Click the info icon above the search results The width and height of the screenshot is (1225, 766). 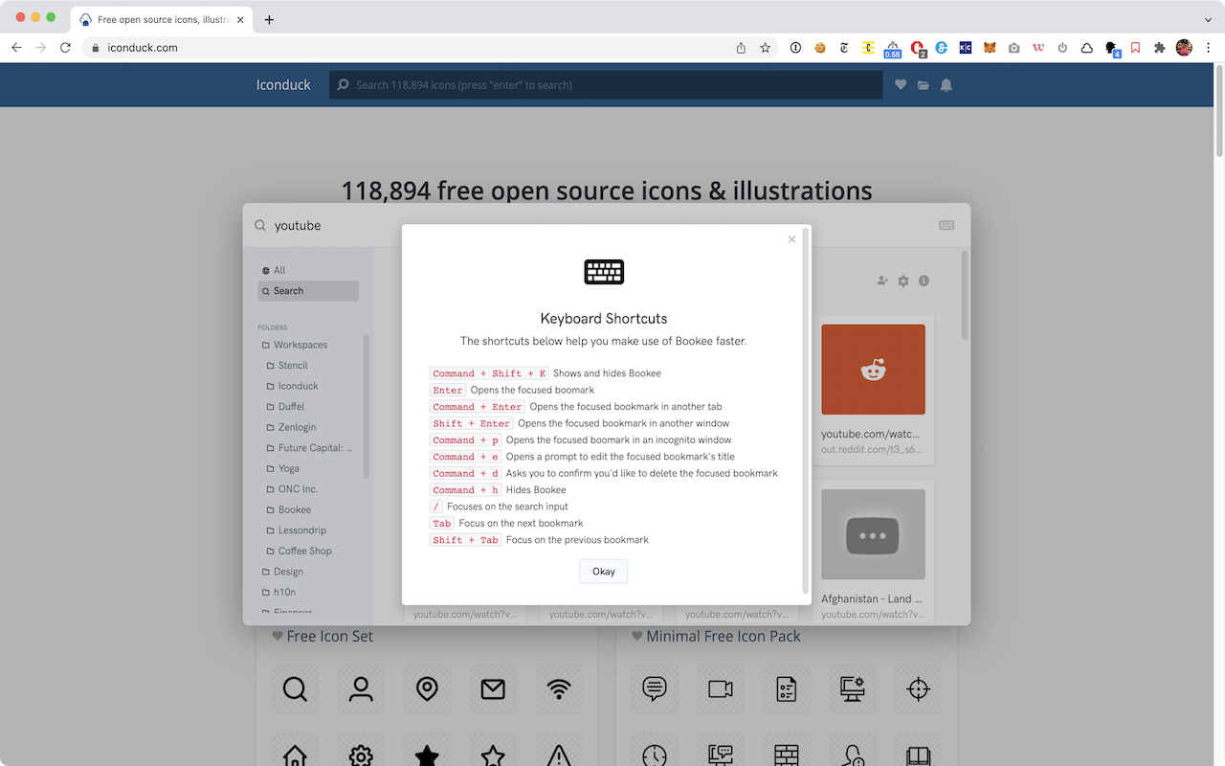point(924,281)
